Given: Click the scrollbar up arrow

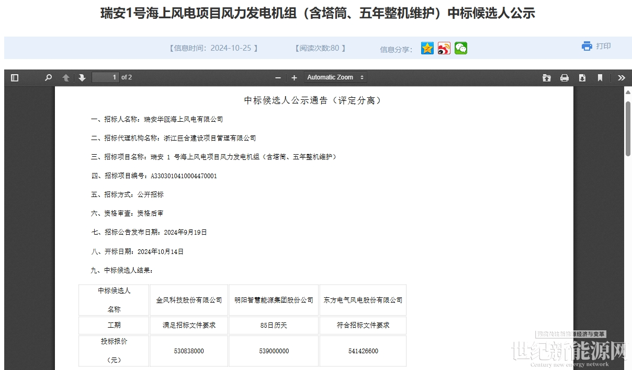Looking at the screenshot, I should click(628, 92).
